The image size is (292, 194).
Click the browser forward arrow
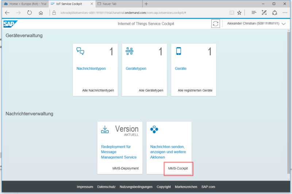[x=18, y=13]
